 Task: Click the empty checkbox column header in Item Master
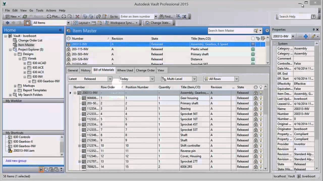click(253, 38)
